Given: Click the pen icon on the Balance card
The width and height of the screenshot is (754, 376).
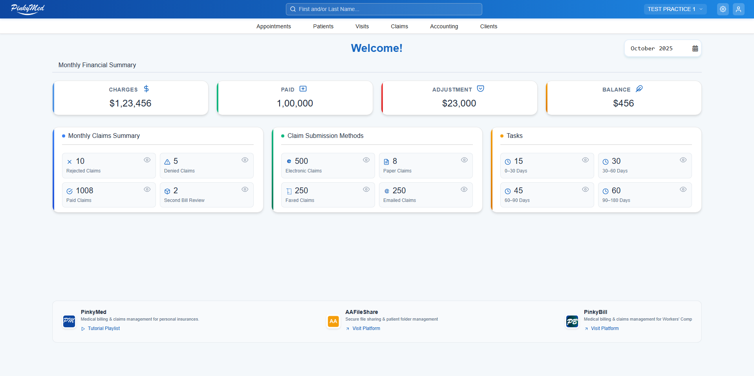Looking at the screenshot, I should 639,88.
